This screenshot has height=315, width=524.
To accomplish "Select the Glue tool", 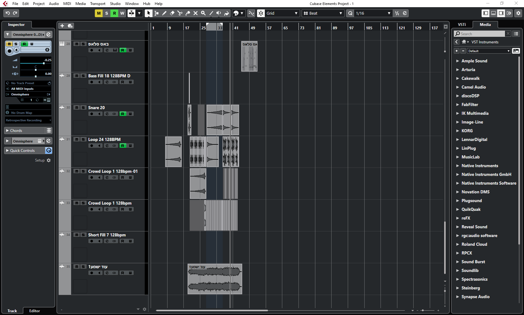I will click(x=187, y=13).
